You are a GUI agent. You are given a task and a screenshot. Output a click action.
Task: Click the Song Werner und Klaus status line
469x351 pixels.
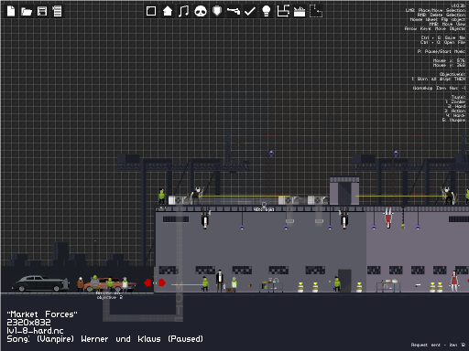pos(104,339)
